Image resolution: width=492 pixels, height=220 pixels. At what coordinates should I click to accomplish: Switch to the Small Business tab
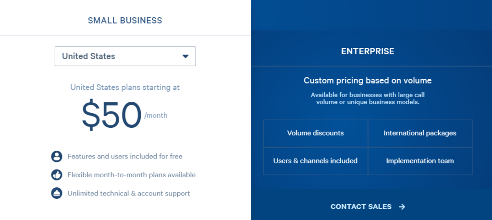tap(125, 20)
